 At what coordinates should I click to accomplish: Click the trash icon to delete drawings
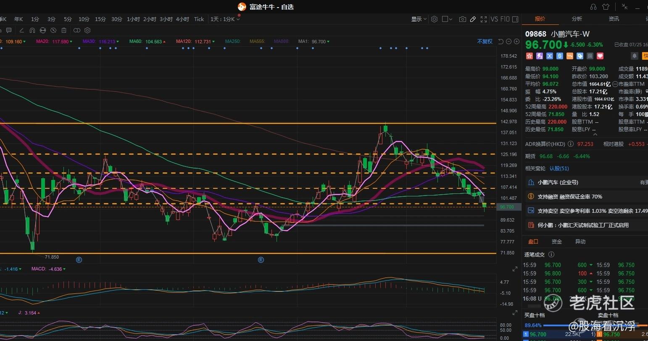click(64, 30)
